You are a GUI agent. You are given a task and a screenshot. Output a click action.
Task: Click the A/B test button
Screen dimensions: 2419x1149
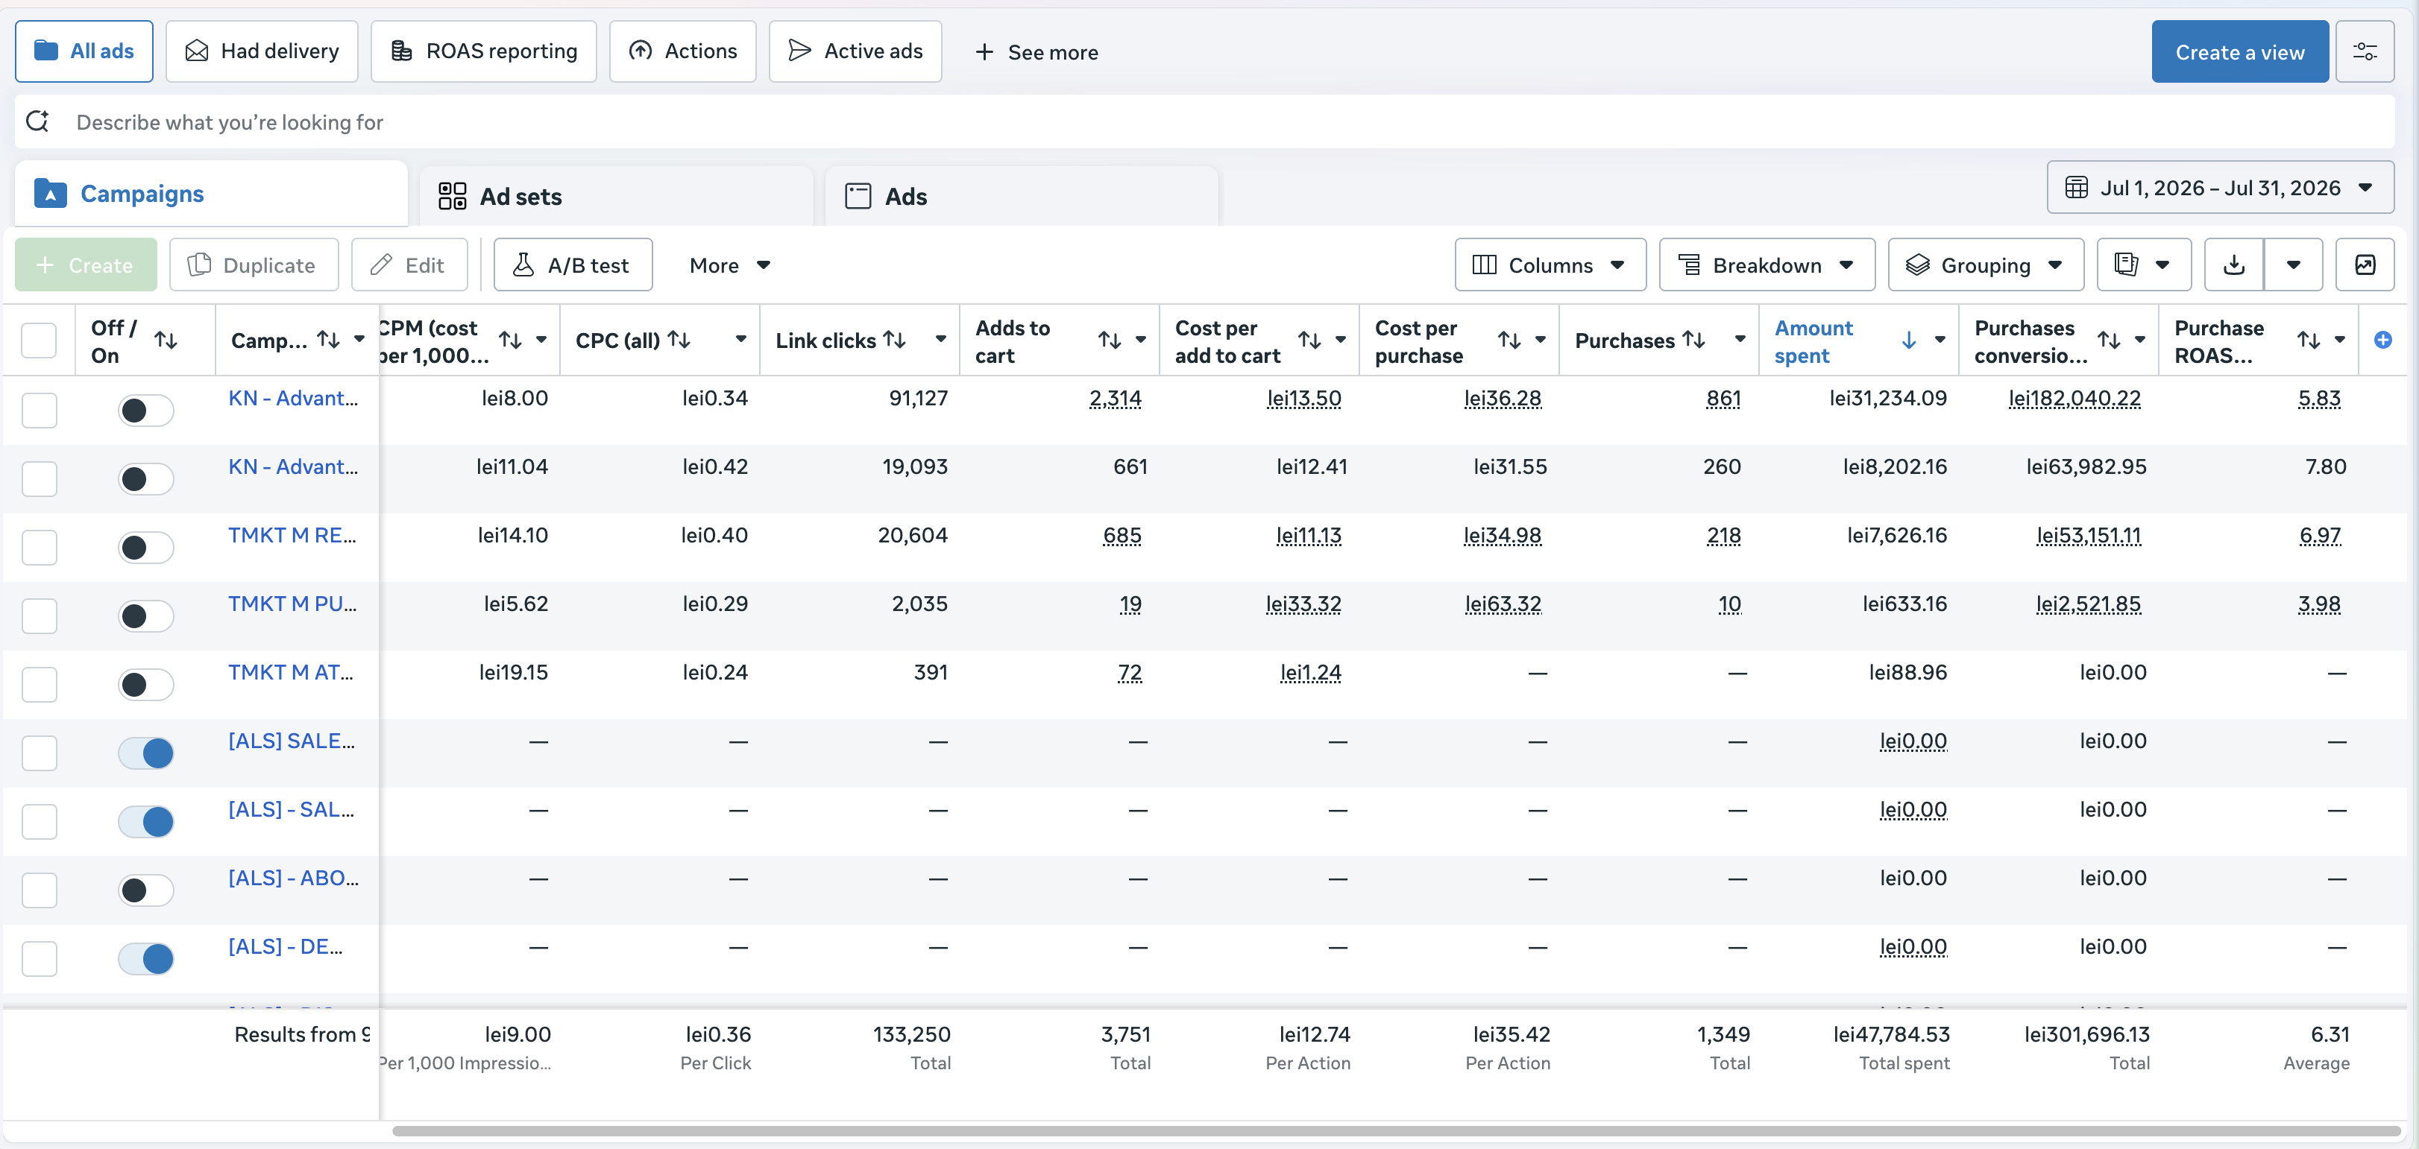573,266
